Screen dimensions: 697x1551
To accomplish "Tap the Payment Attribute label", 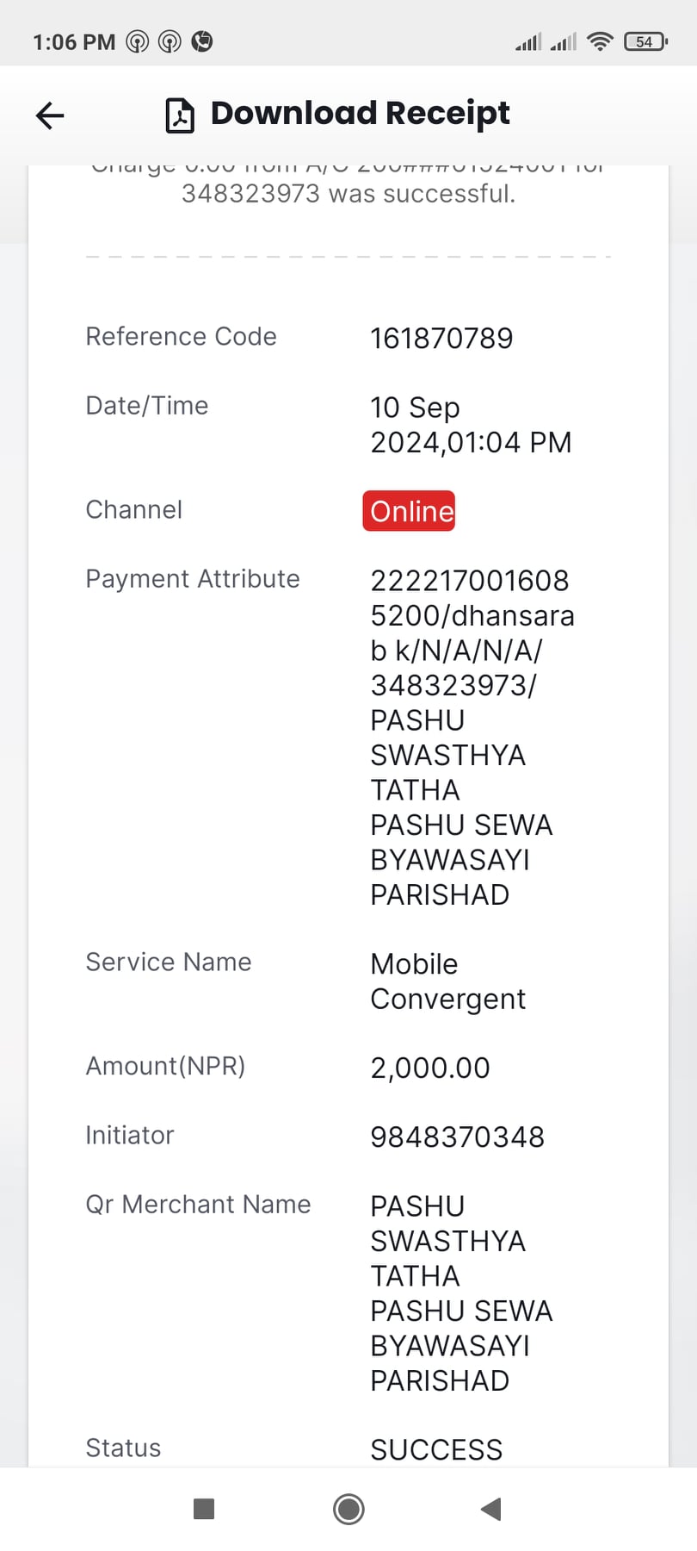I will tap(193, 579).
